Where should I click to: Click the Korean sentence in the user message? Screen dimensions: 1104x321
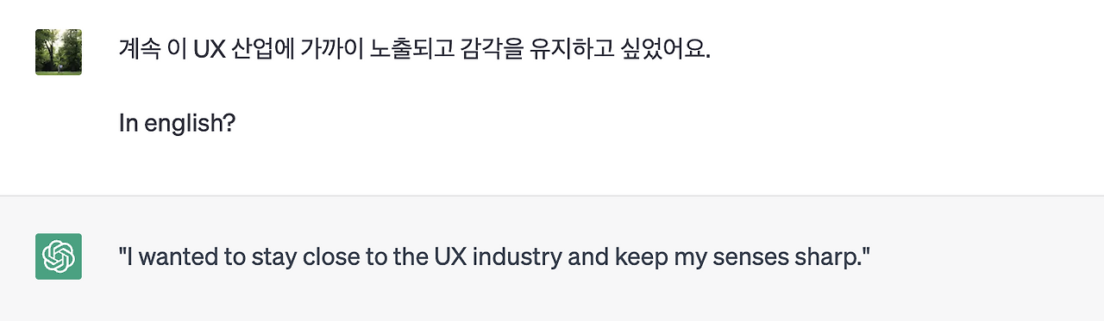(x=415, y=49)
